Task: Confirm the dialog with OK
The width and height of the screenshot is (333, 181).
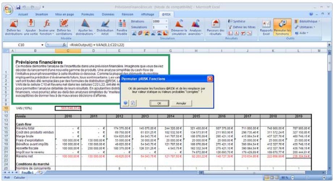Action: [x=159, y=103]
